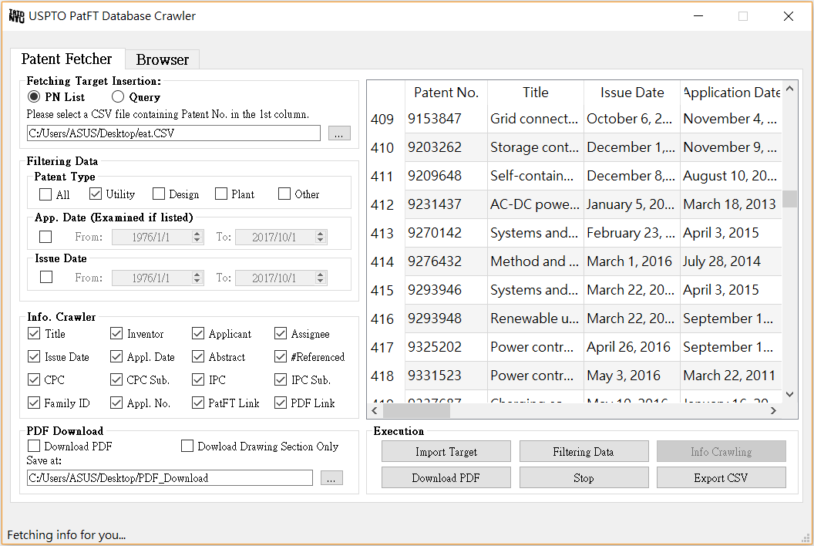
Task: Uncheck the CPC Sub. checkbox
Action: click(116, 379)
